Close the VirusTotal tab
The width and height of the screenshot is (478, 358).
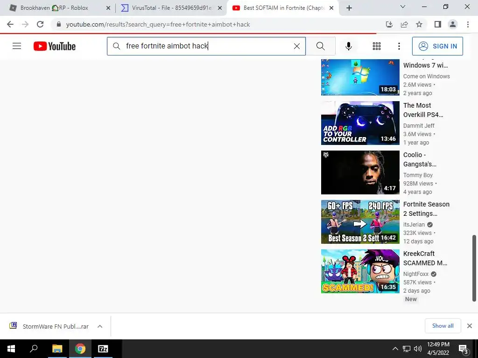[x=220, y=8]
